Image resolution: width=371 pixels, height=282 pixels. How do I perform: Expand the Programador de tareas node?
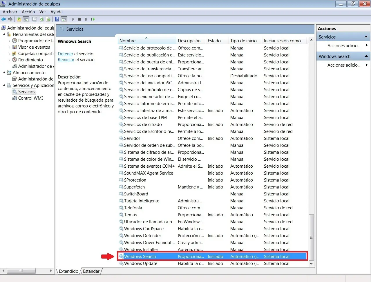[9, 41]
